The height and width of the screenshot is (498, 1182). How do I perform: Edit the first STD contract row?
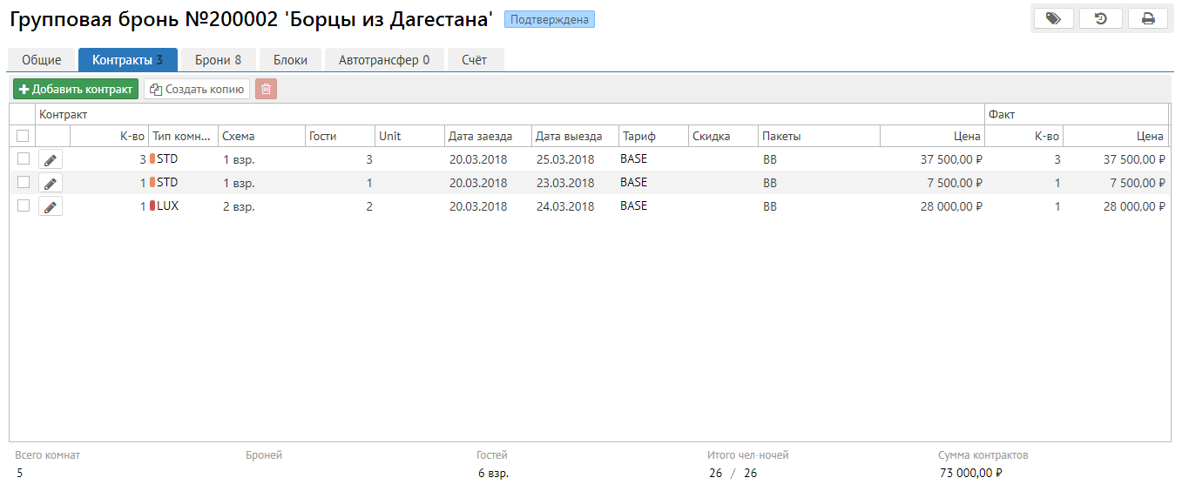[51, 159]
